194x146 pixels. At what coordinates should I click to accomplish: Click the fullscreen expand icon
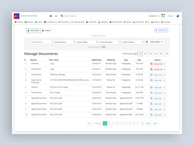pos(56,16)
